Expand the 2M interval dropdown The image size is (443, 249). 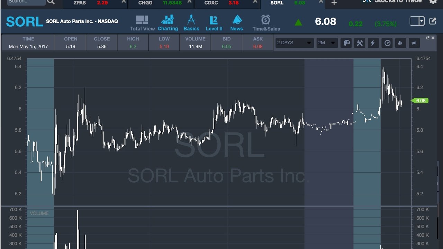[327, 43]
